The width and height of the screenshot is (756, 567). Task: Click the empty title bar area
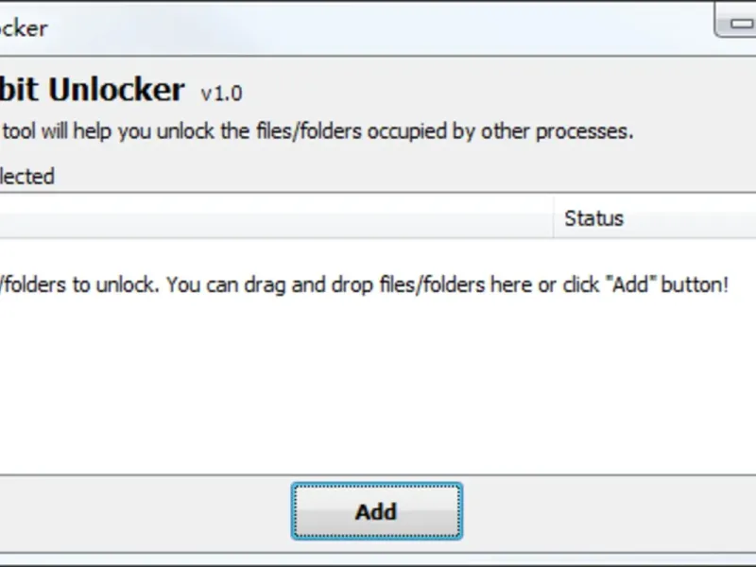(378, 28)
